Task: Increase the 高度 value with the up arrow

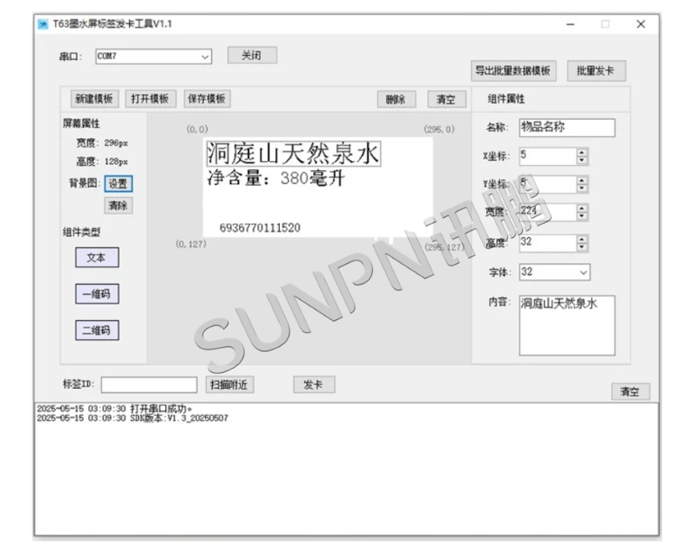Action: 582,239
